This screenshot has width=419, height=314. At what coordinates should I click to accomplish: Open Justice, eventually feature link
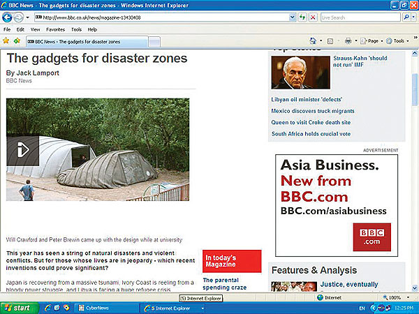[349, 285]
